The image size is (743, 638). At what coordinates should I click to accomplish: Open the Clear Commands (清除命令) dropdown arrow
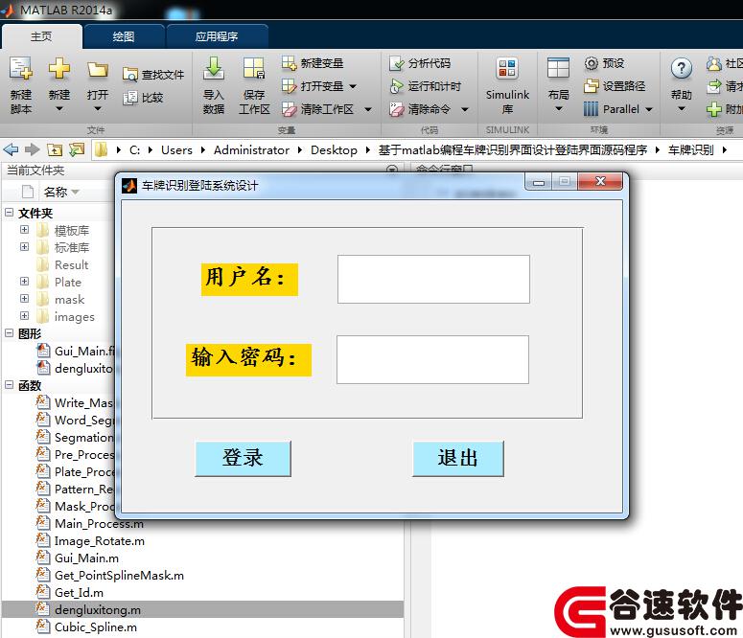click(465, 110)
